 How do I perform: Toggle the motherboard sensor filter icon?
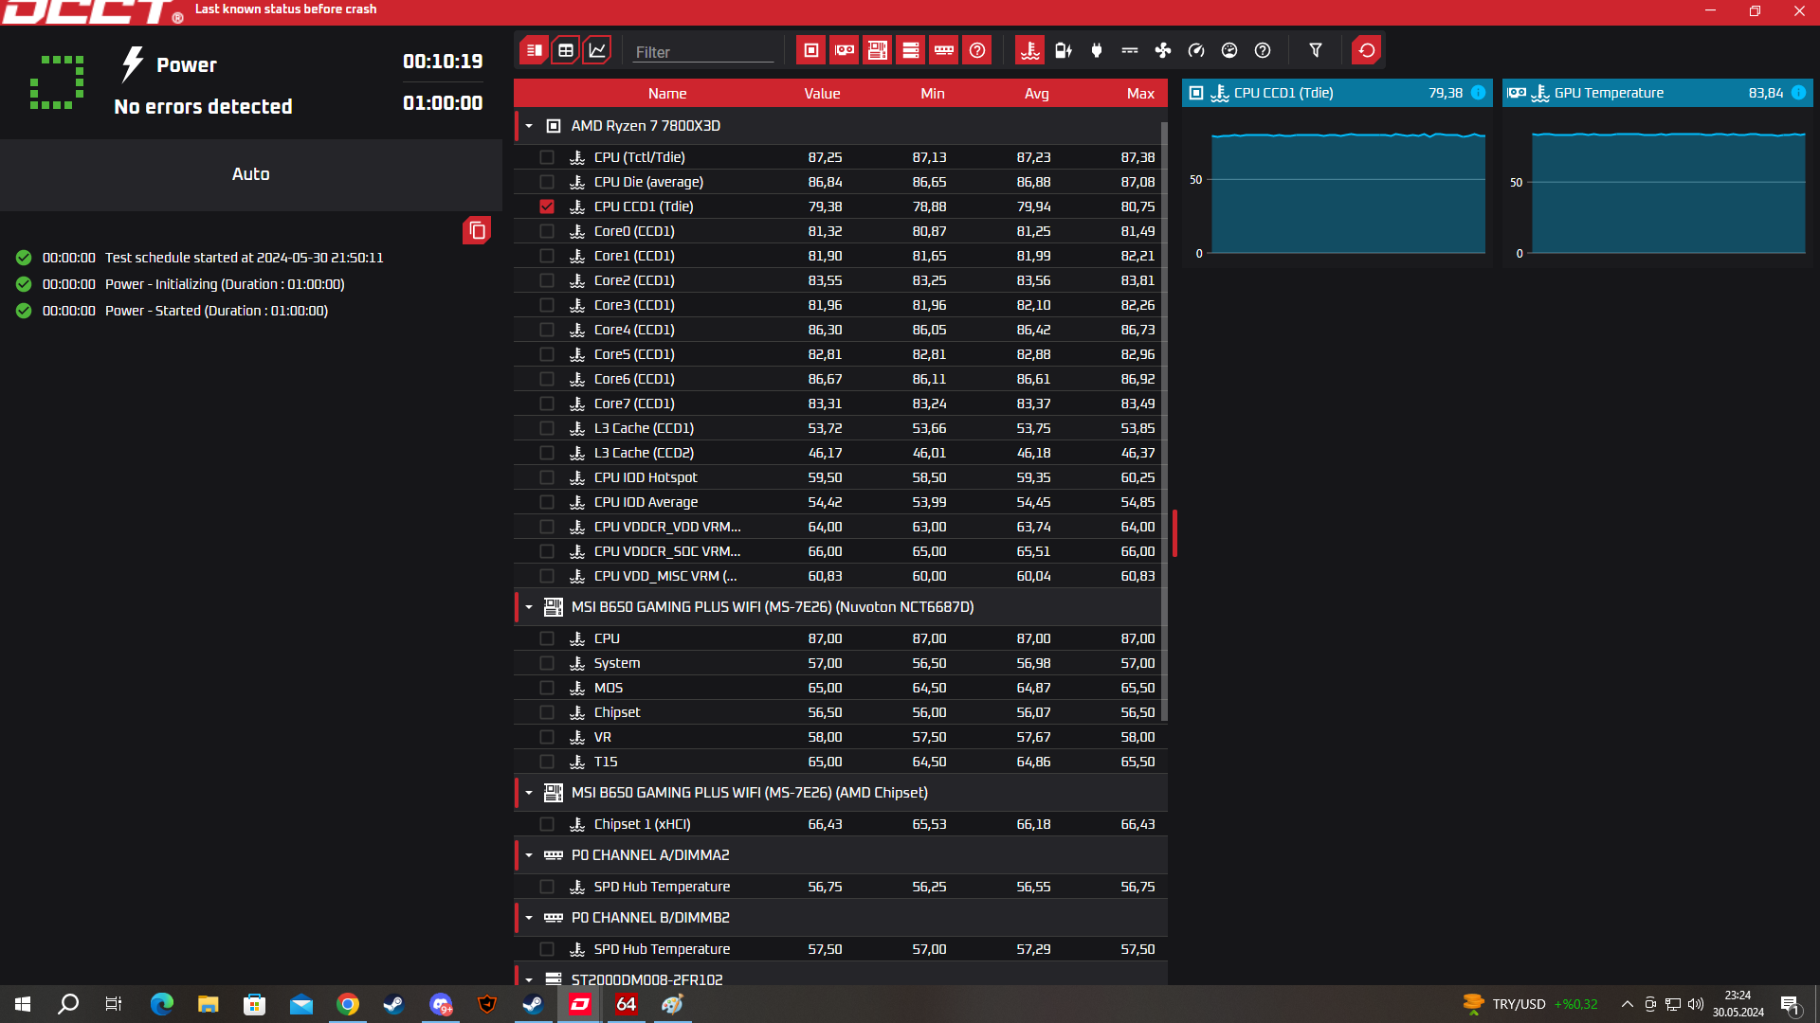coord(877,50)
